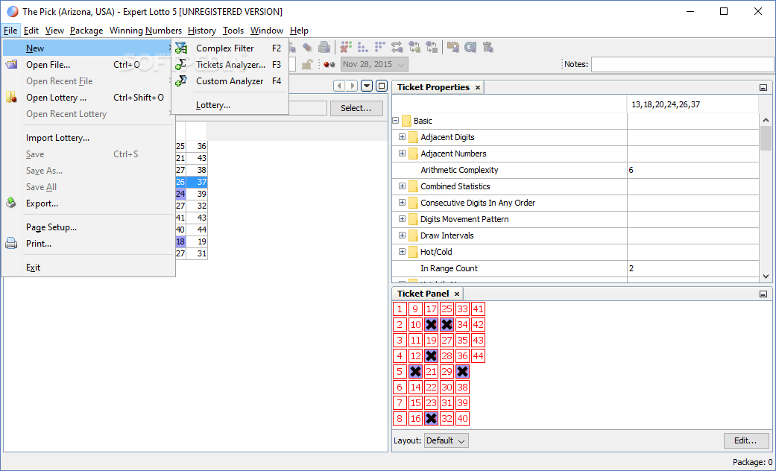Click the printer icon in the toolbar
This screenshot has height=471, width=776.
pos(324,48)
